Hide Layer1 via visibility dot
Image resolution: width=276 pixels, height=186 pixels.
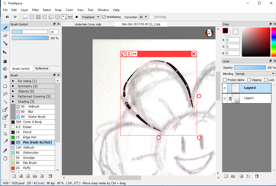[225, 98]
